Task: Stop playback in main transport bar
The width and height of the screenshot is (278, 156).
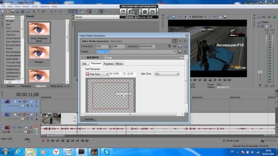Action: point(68,141)
